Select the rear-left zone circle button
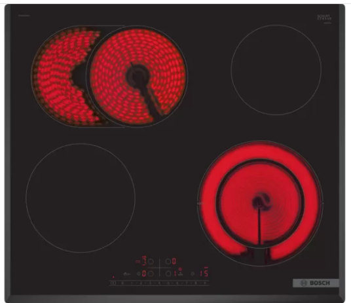Screen dimensions: 351x303 coord(151,262)
